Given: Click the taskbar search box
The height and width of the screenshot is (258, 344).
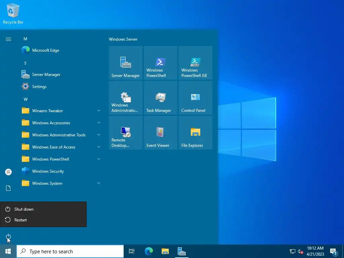Looking at the screenshot, I should tap(70, 251).
